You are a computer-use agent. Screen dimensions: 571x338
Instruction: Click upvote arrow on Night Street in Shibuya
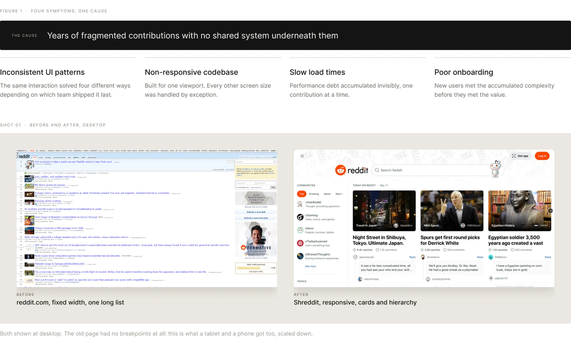pyautogui.click(x=354, y=250)
